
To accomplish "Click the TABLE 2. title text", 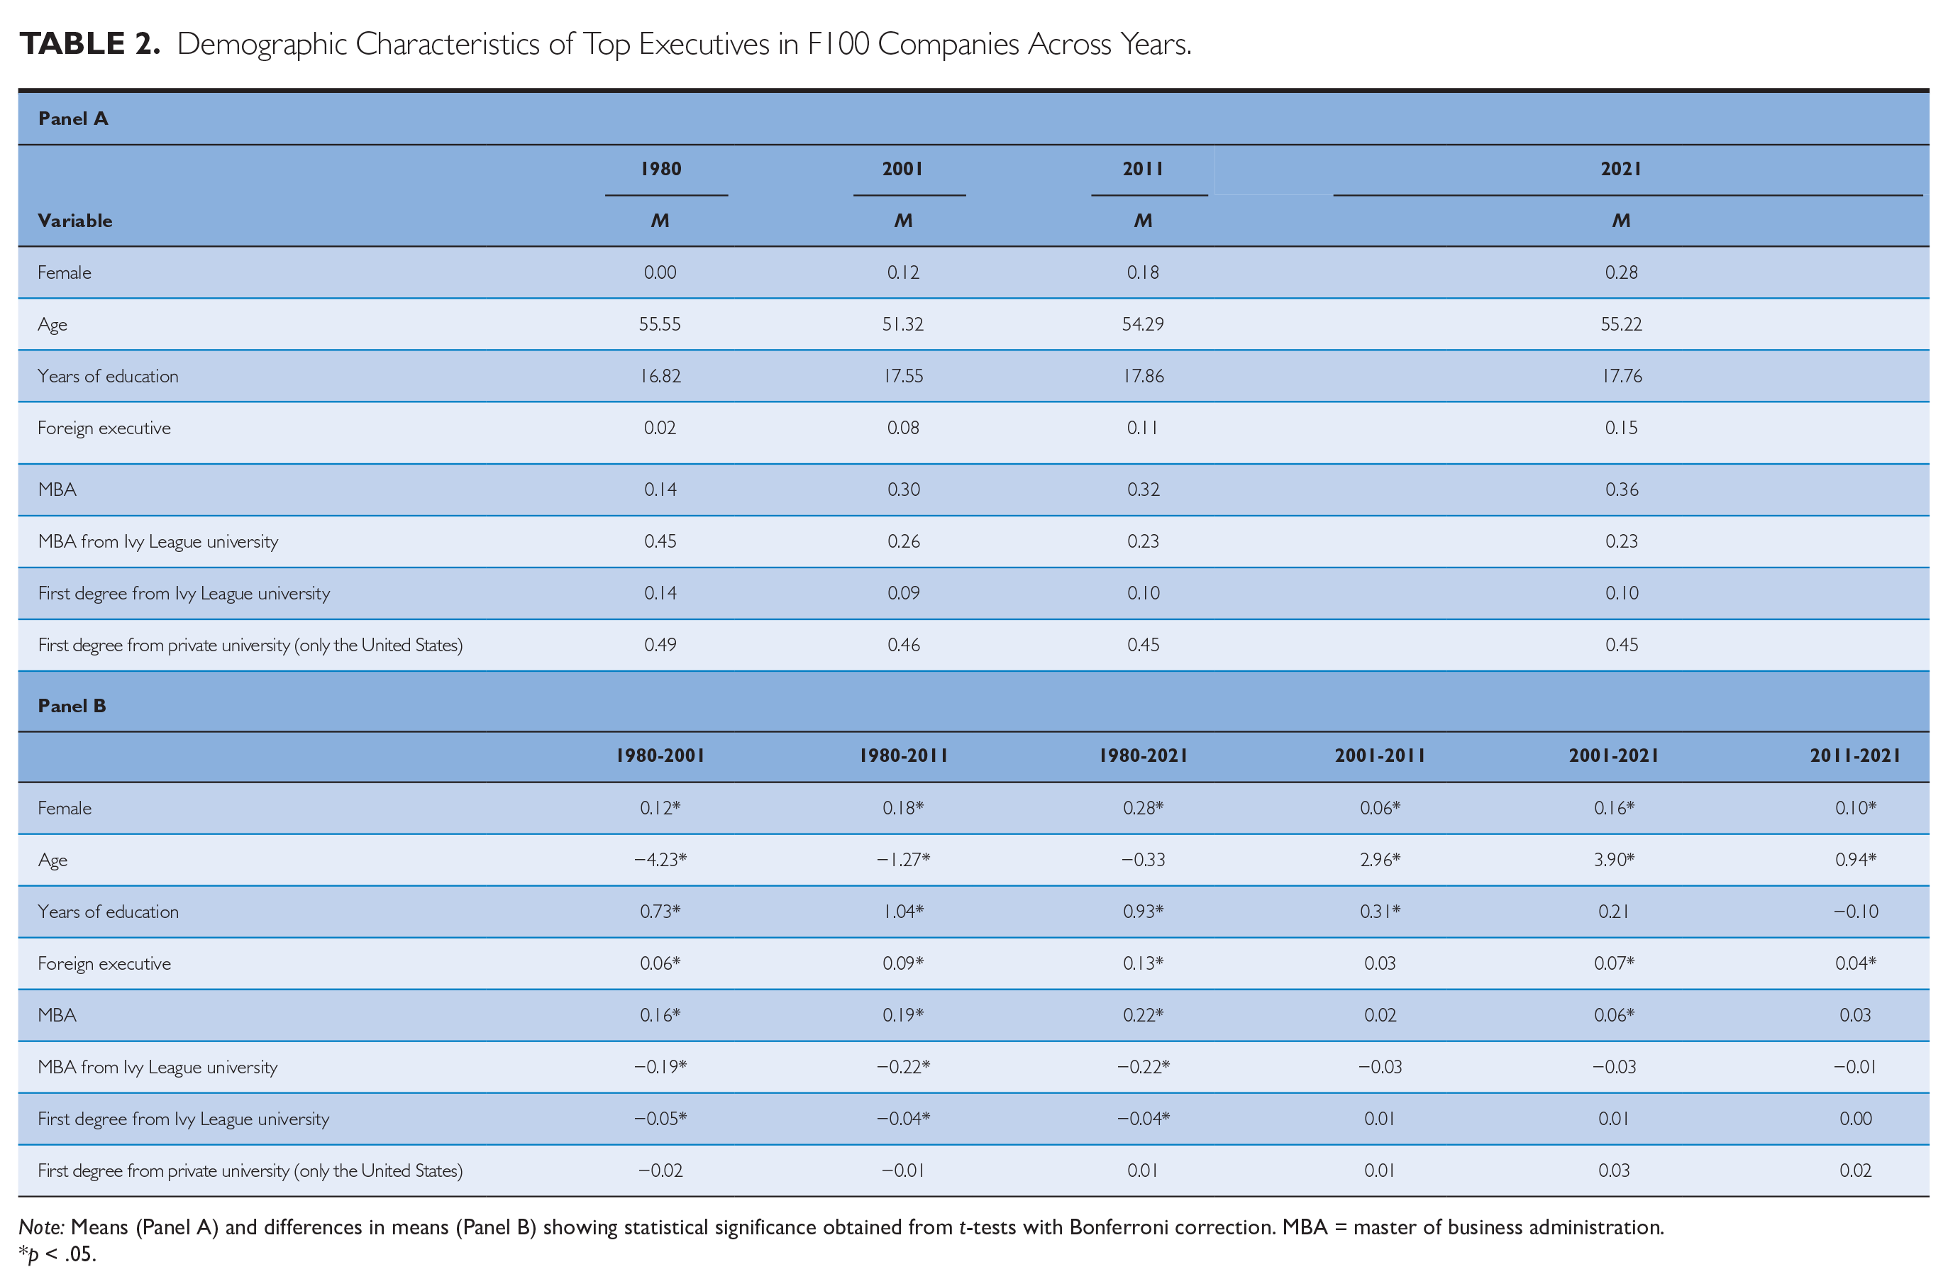I will click(89, 43).
